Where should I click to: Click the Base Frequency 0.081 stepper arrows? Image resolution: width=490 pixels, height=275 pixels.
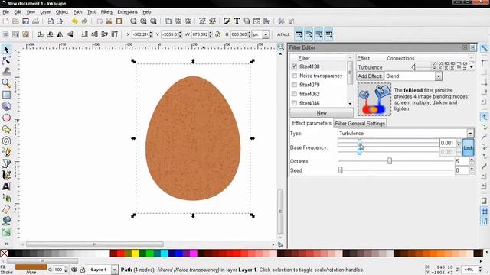459,143
